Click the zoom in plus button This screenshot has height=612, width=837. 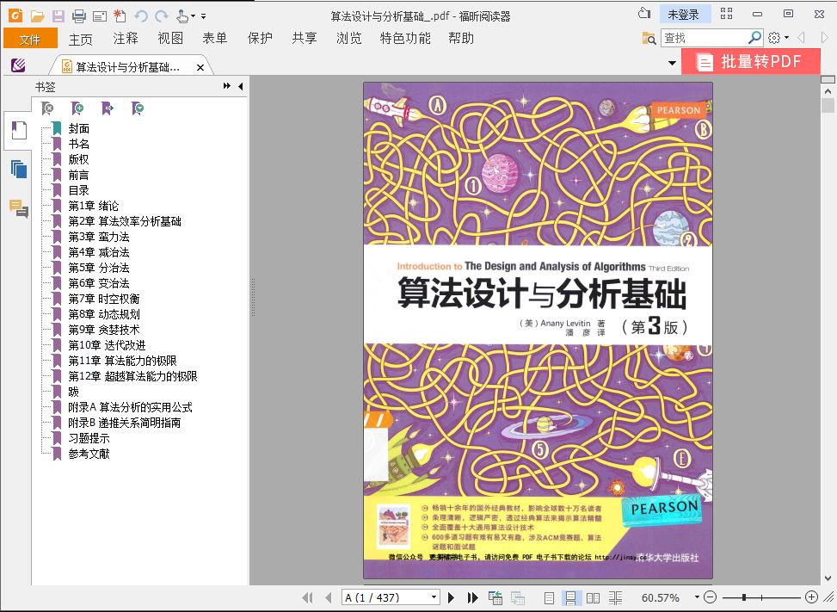click(x=811, y=597)
